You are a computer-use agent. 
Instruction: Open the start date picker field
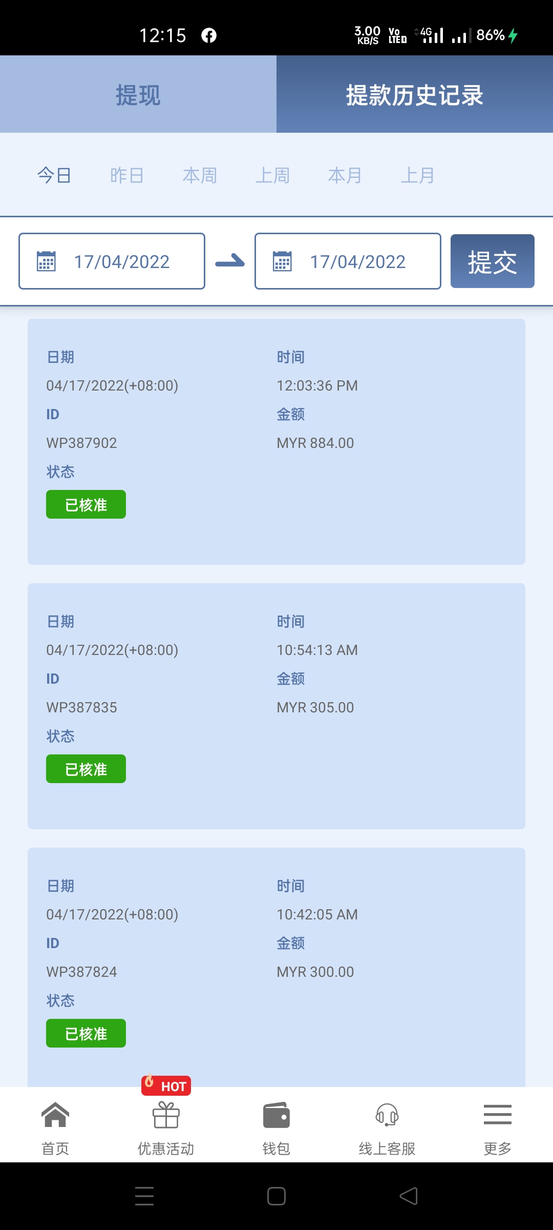tap(121, 261)
